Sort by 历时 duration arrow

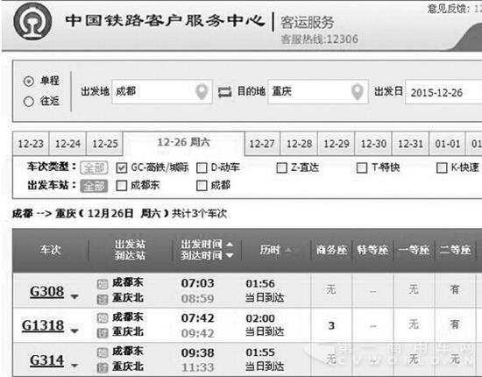coord(288,250)
